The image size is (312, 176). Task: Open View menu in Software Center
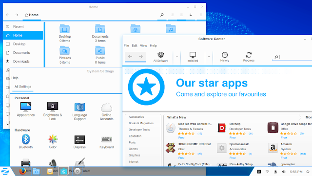[x=143, y=45]
